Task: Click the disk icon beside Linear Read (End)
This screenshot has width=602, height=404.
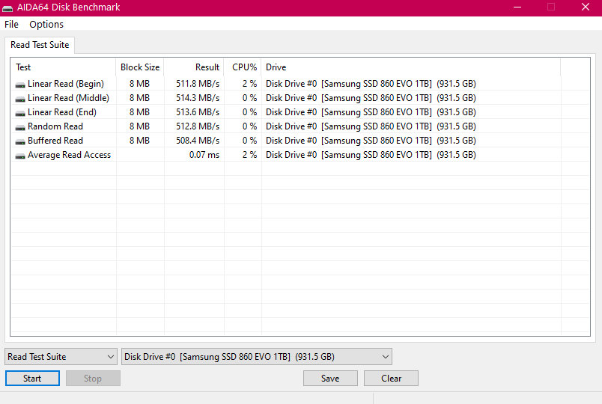Action: [x=20, y=113]
